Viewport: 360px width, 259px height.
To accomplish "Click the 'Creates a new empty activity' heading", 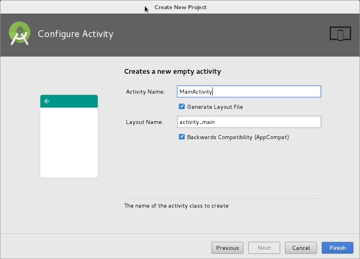I will coord(172,72).
